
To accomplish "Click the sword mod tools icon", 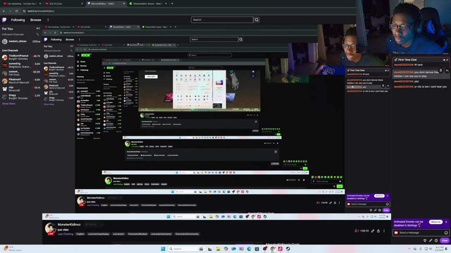I will tap(431, 241).
